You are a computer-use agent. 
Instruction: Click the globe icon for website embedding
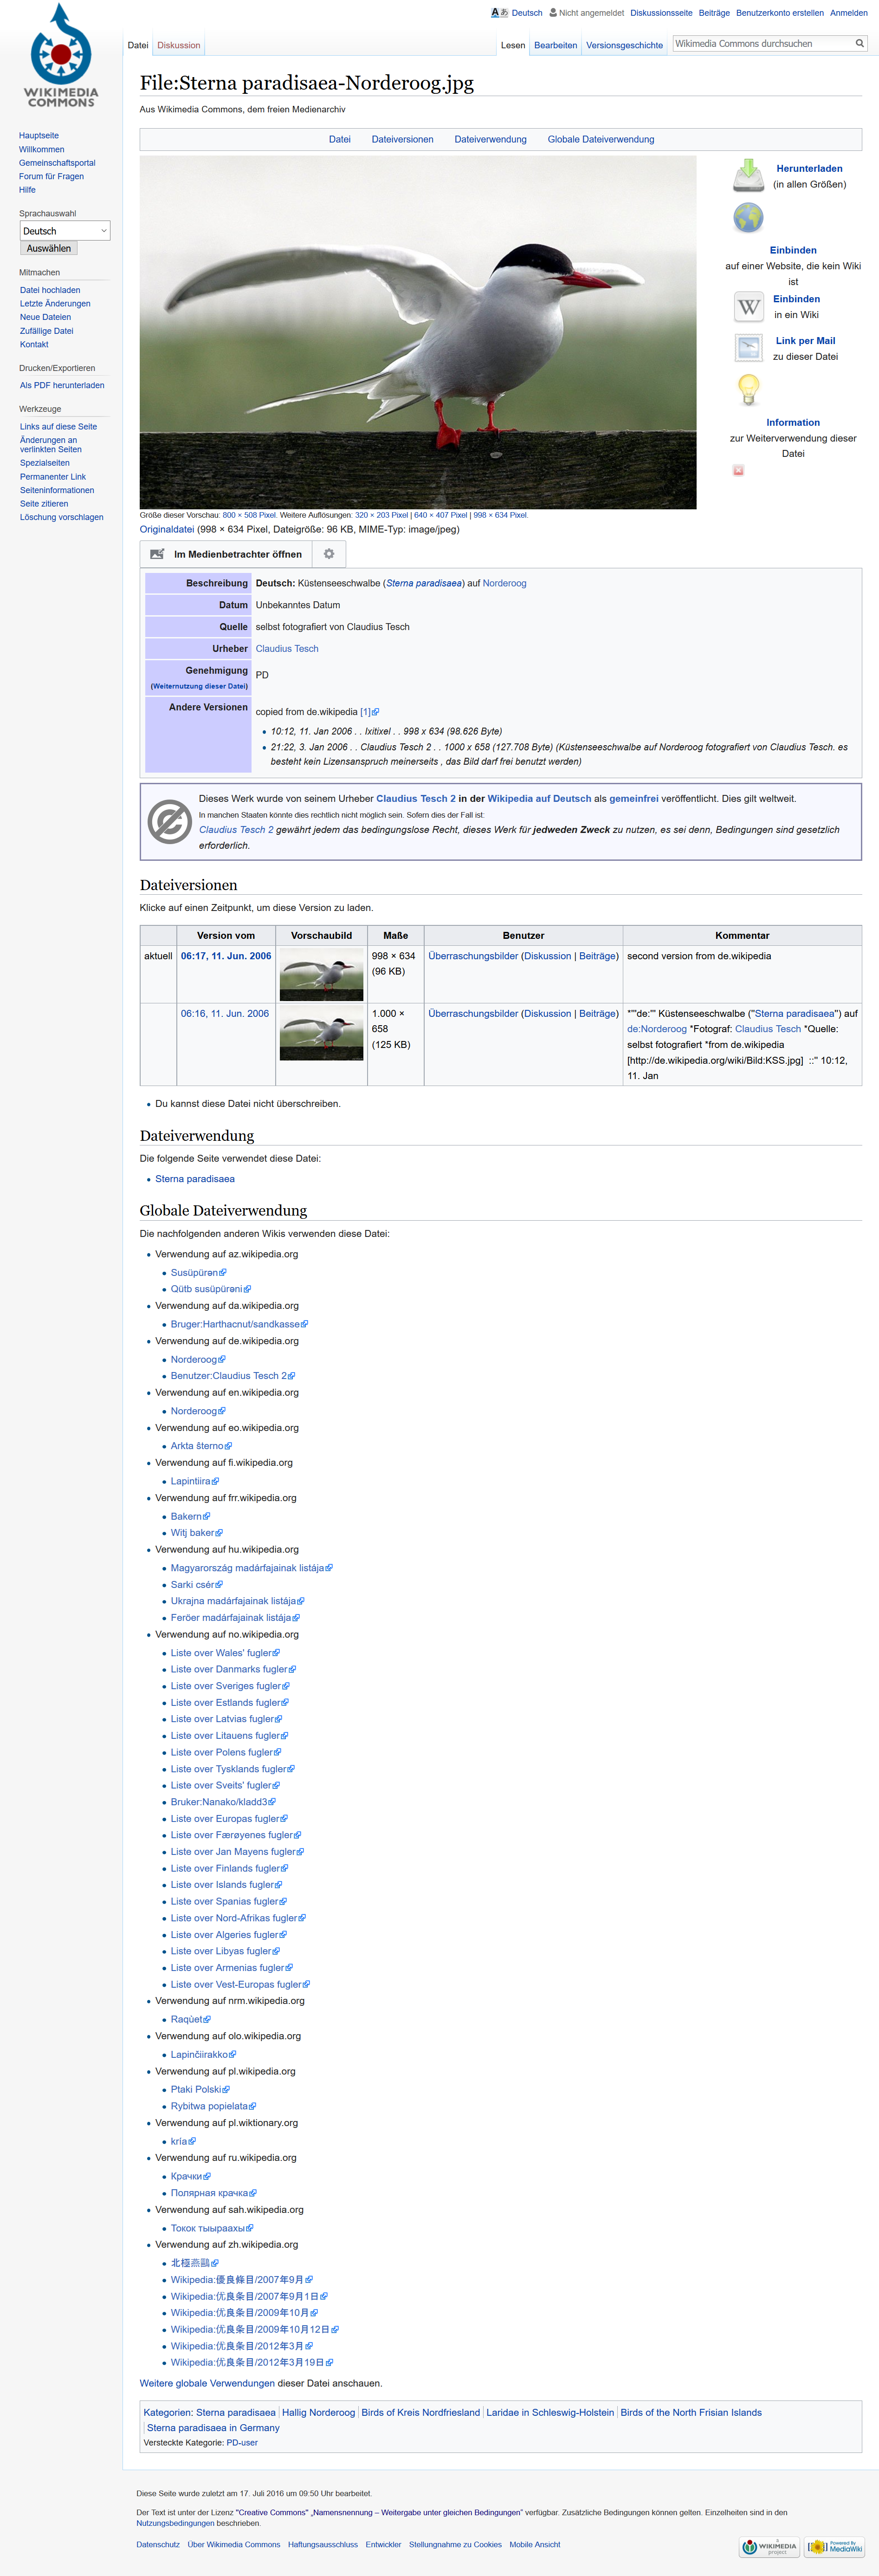748,217
